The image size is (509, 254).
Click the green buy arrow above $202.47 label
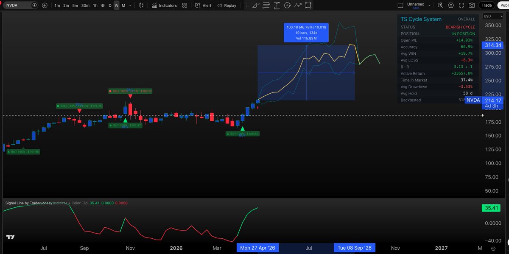(125, 120)
